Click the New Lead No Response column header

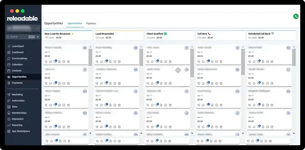tap(68, 36)
